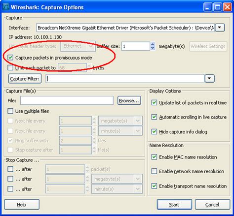Click the Interface name text field
Image resolution: width=234 pixels, height=216 pixels.
125,28
